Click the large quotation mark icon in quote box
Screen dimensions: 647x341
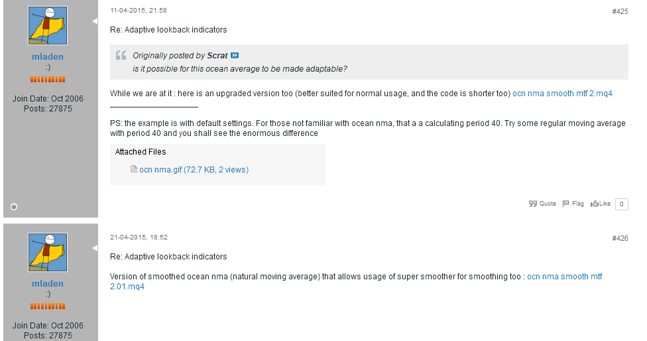(121, 56)
